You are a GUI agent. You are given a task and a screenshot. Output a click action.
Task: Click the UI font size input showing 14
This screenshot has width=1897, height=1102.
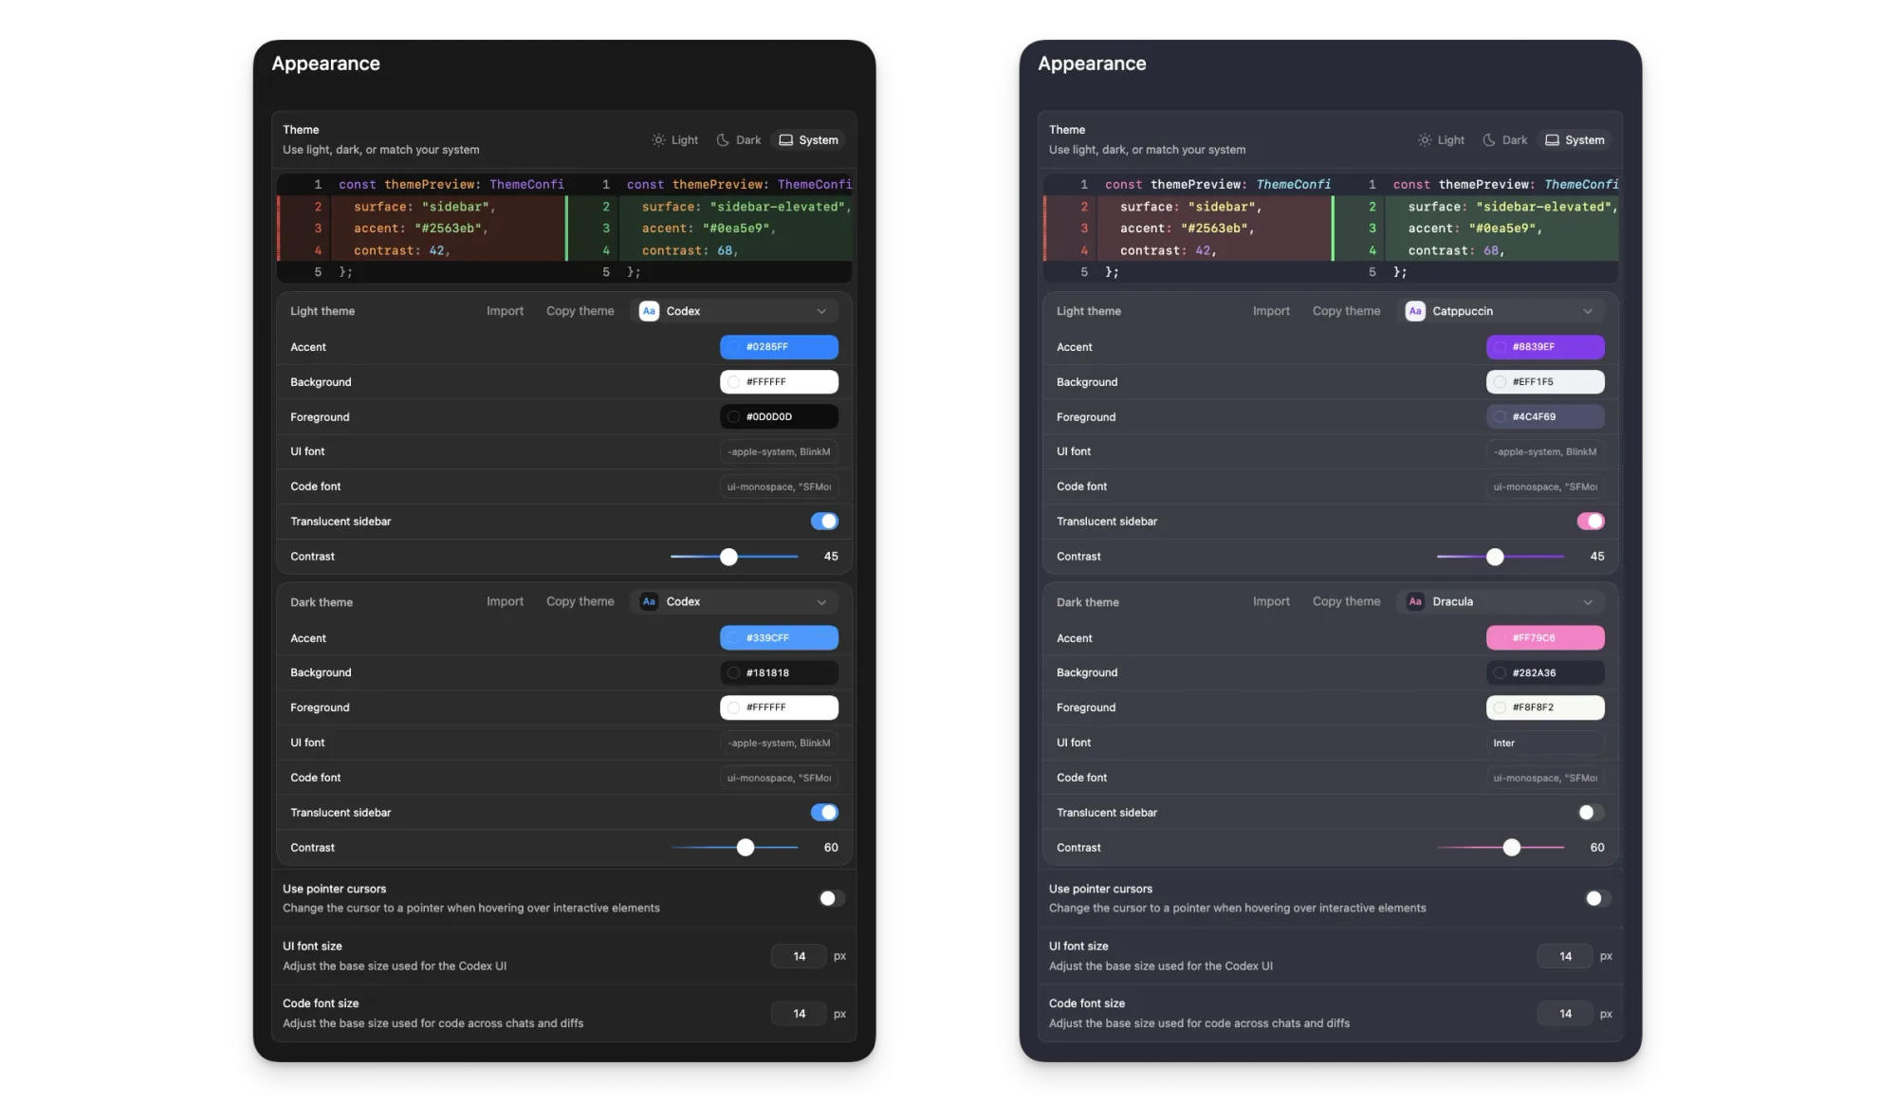pos(798,956)
